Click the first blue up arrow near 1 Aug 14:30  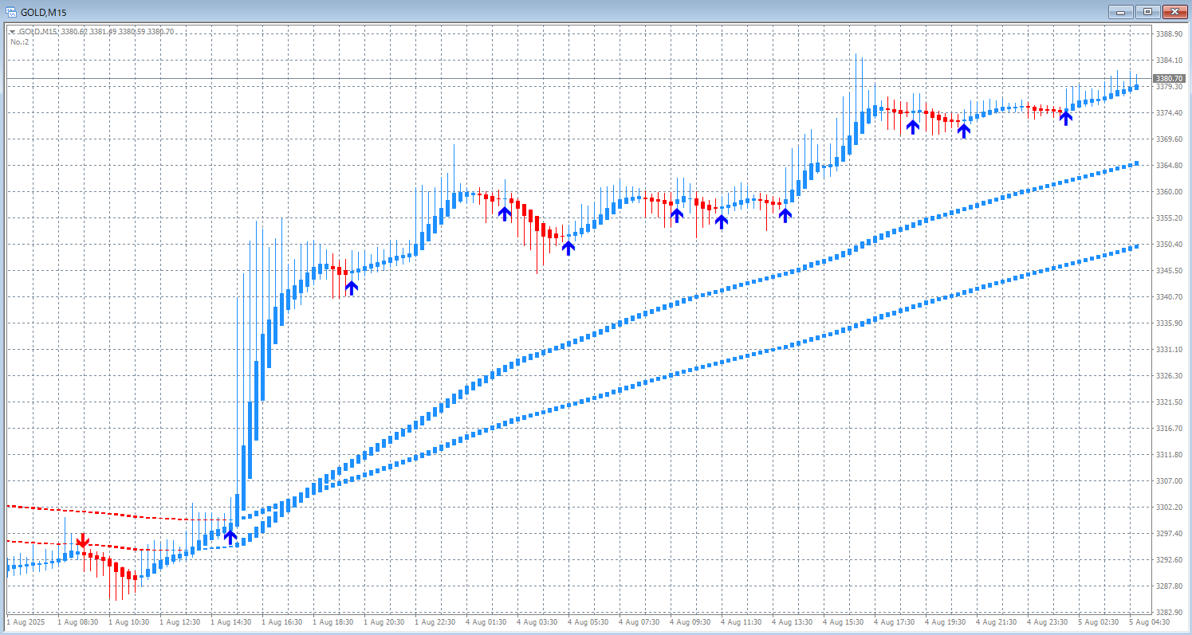click(230, 536)
